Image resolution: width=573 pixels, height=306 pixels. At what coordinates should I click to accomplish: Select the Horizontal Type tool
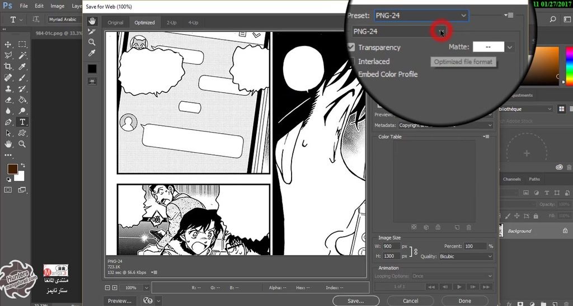click(x=22, y=122)
